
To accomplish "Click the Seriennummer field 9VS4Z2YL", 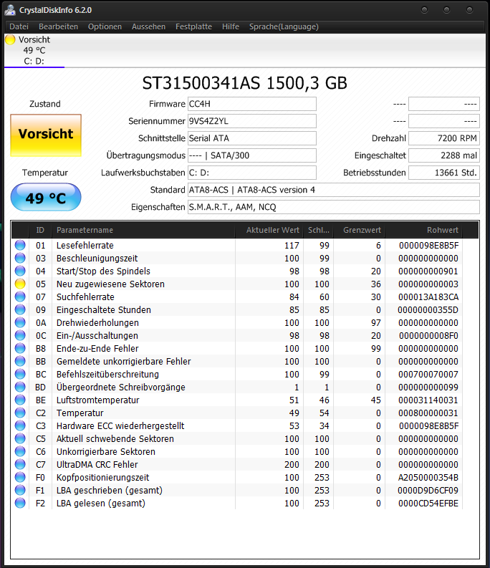I will tap(252, 121).
